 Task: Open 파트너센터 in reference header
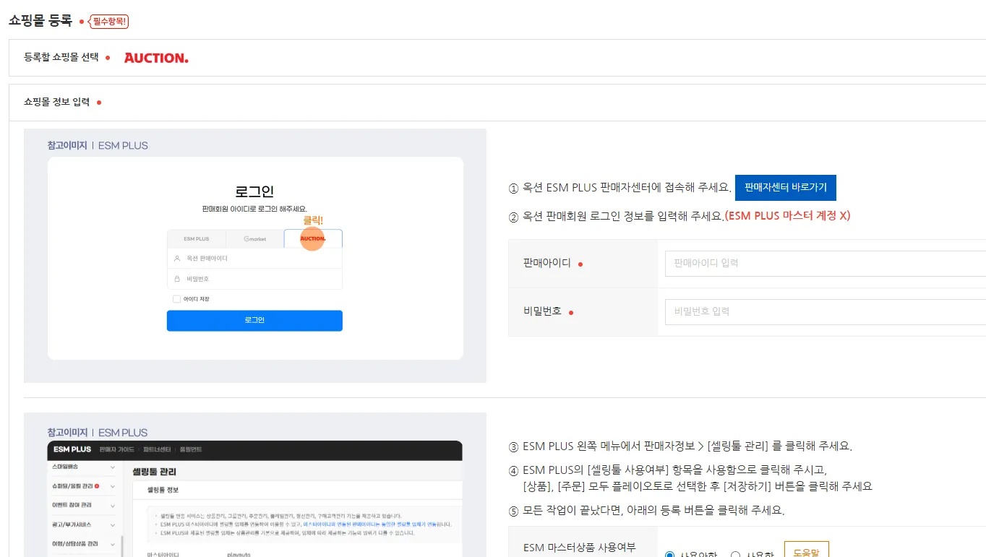[158, 449]
